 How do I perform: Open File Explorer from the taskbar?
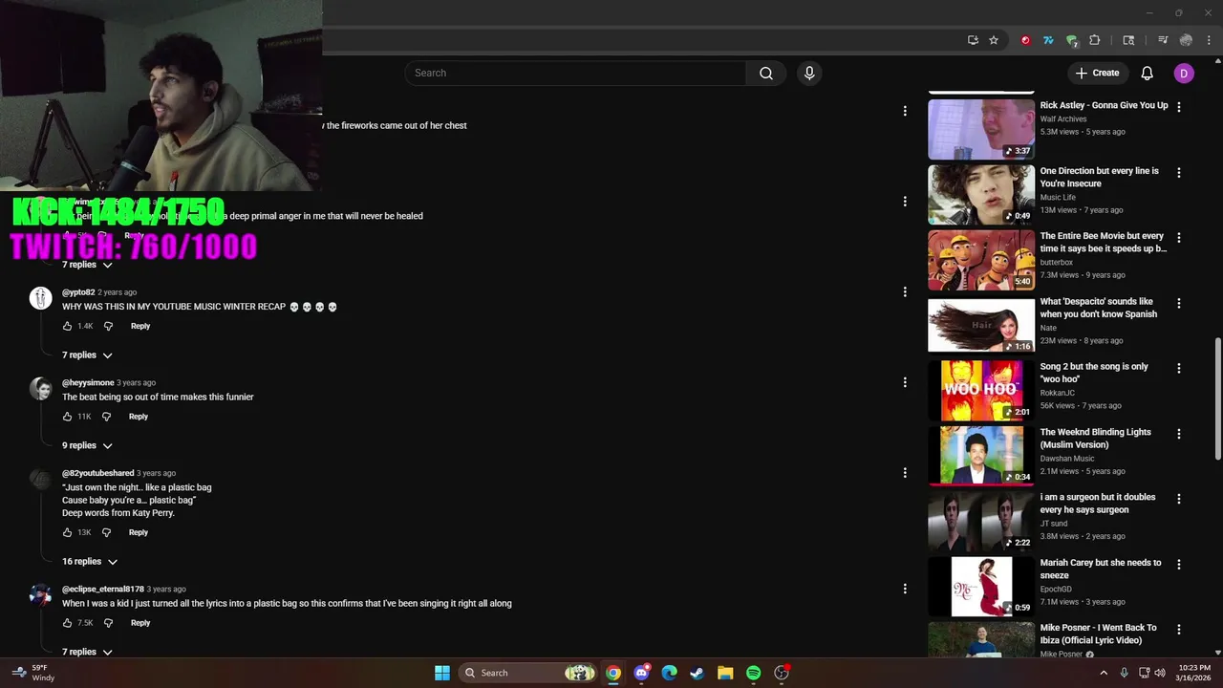pos(725,673)
